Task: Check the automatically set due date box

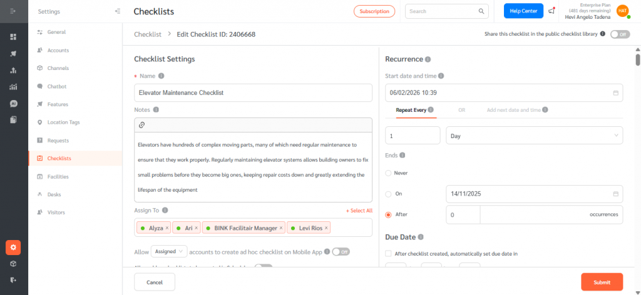Action: [389, 254]
